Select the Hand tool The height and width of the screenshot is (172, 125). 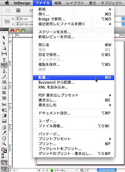pyautogui.click(x=4, y=138)
